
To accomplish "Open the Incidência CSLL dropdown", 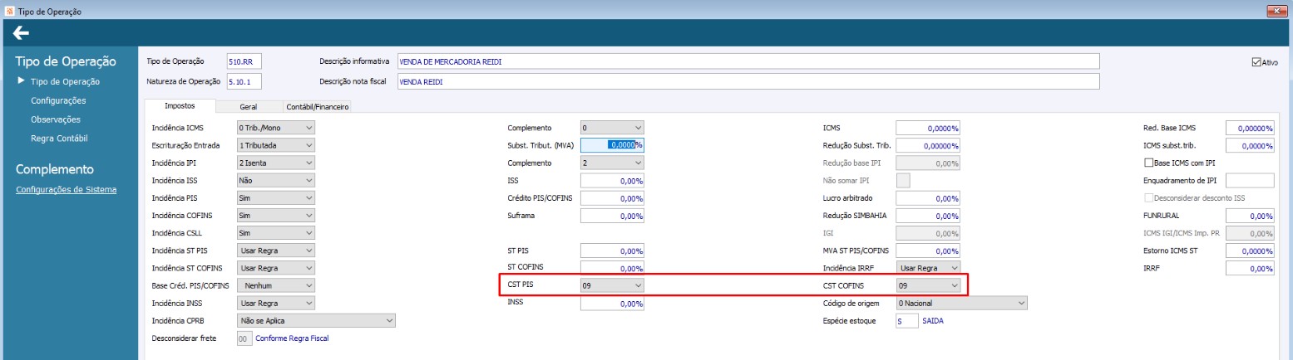I will click(x=275, y=233).
